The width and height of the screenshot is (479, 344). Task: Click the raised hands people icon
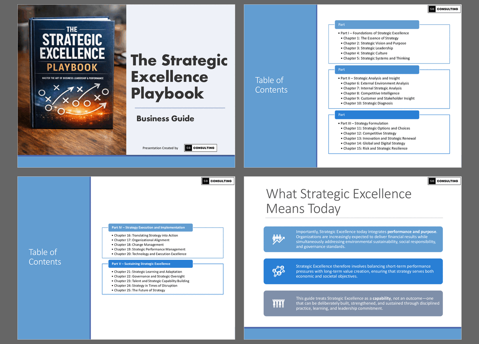(278, 304)
